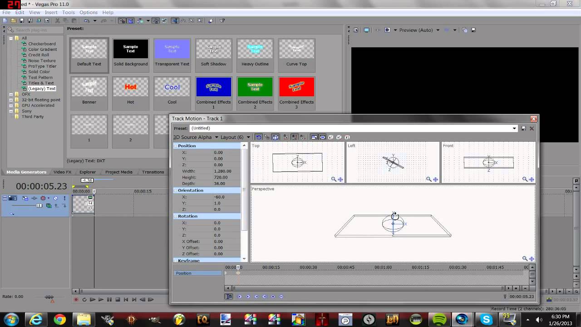Select the Cool text preset thumbnail
581x327 pixels.
pos(172,87)
